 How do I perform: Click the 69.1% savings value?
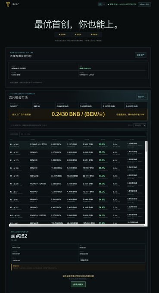102,152
